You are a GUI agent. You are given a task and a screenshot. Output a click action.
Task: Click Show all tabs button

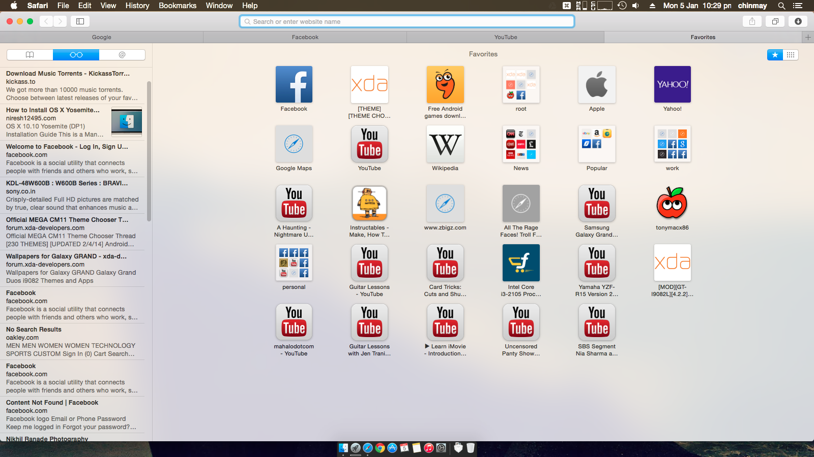click(x=775, y=21)
